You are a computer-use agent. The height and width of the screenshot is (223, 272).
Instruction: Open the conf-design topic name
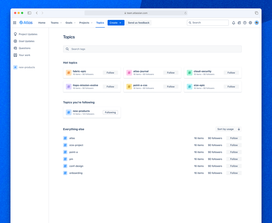[76, 166]
